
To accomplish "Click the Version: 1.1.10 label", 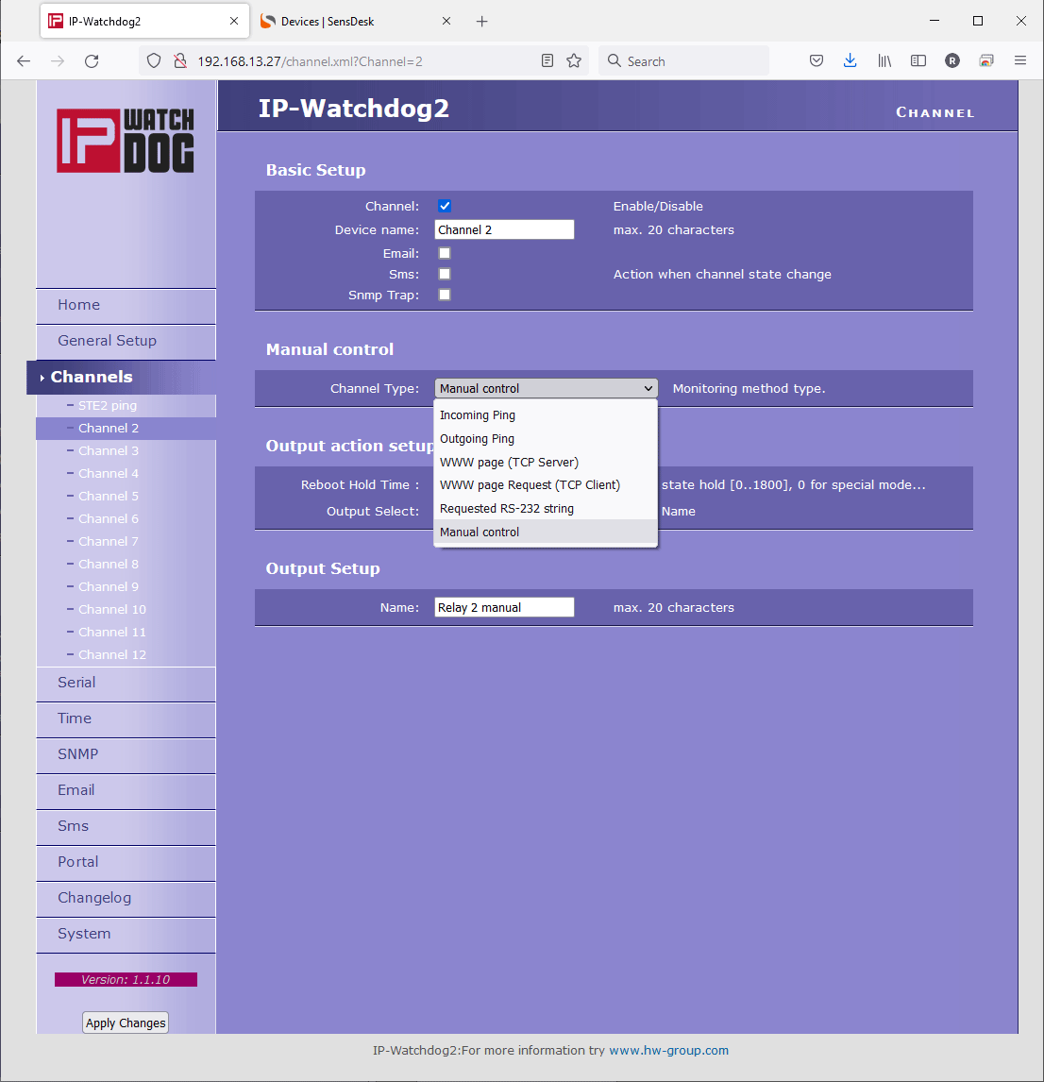I will [x=126, y=980].
